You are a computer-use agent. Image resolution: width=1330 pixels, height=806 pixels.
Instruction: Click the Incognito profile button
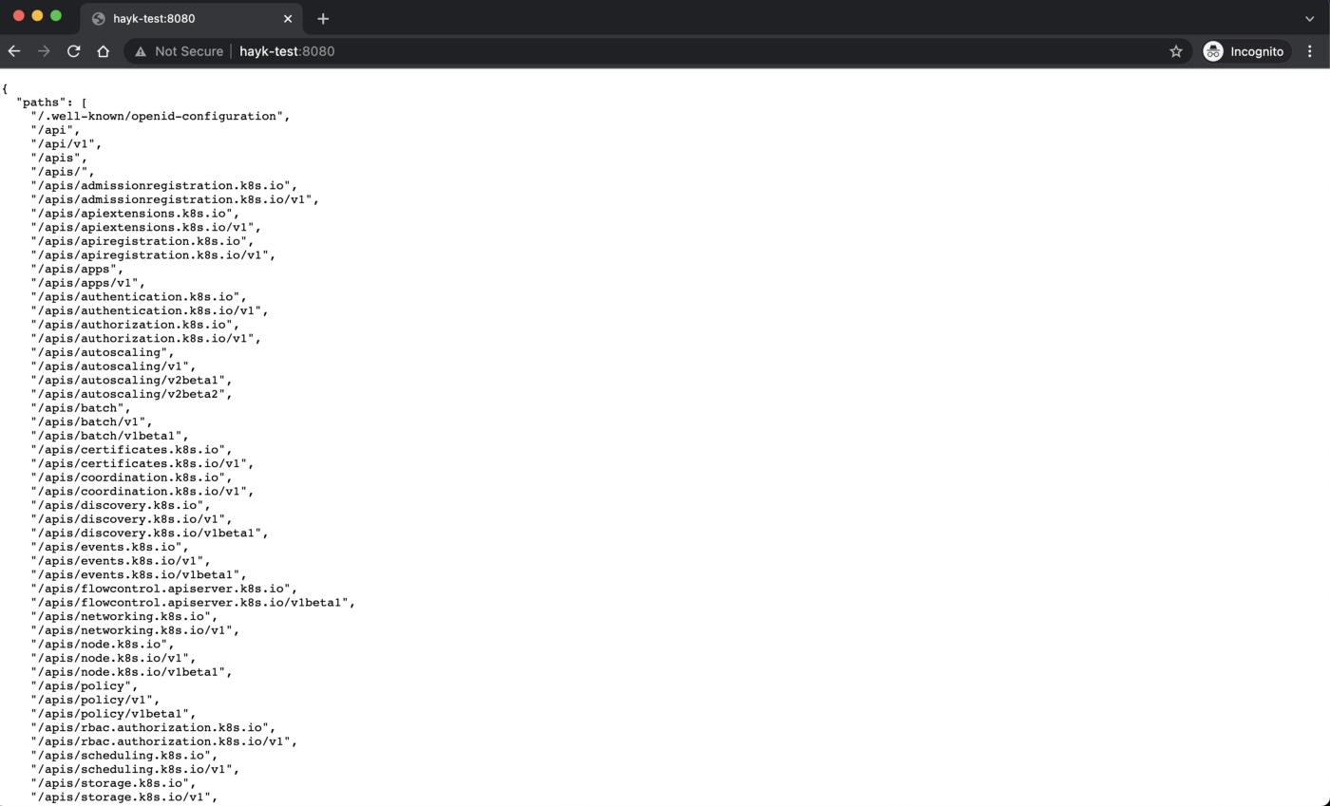tap(1244, 51)
